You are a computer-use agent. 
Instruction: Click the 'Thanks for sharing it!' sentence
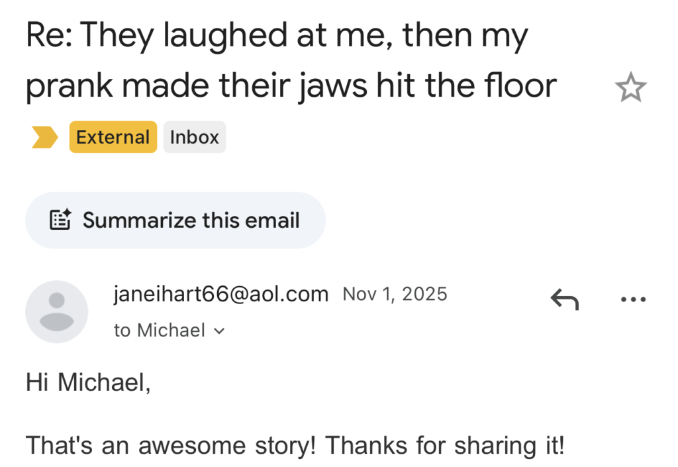pos(445,446)
